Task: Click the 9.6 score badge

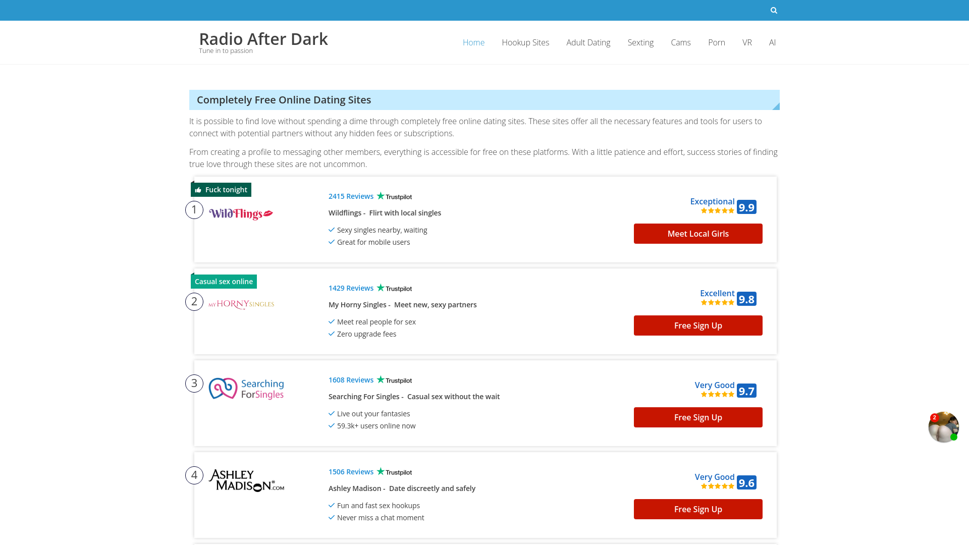Action: coord(746,482)
